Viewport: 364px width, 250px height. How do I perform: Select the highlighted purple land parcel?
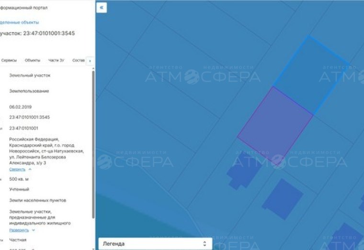tap(275, 125)
